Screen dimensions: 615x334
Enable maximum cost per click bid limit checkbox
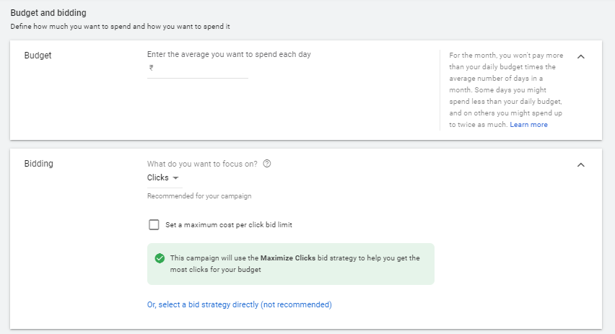point(154,224)
